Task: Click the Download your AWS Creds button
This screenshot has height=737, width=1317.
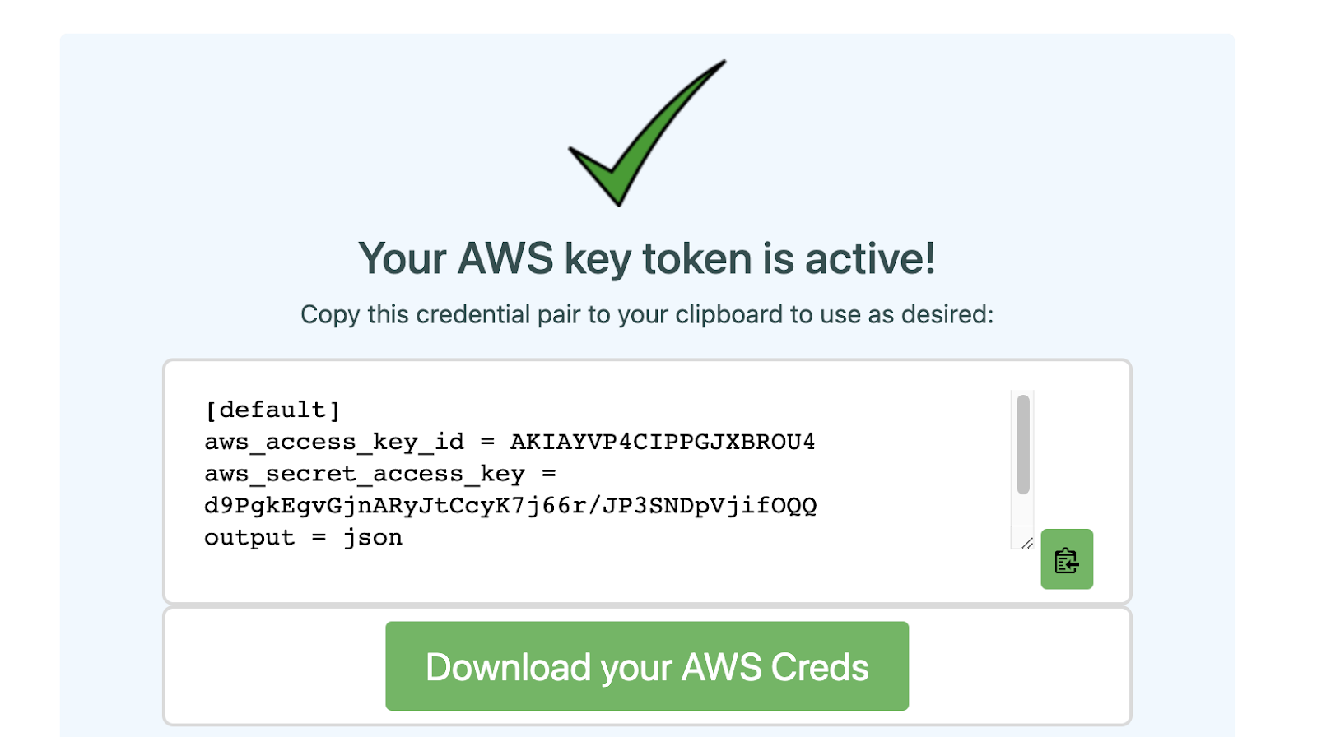Action: click(x=647, y=666)
